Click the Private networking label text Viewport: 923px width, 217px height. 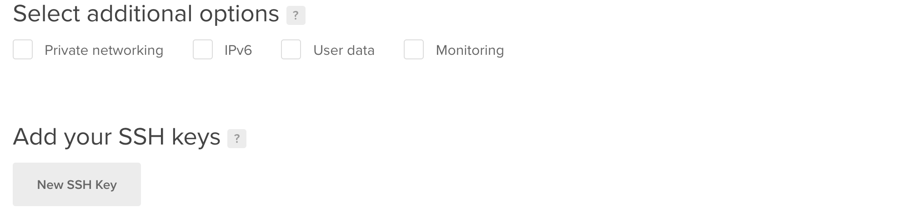(x=104, y=50)
